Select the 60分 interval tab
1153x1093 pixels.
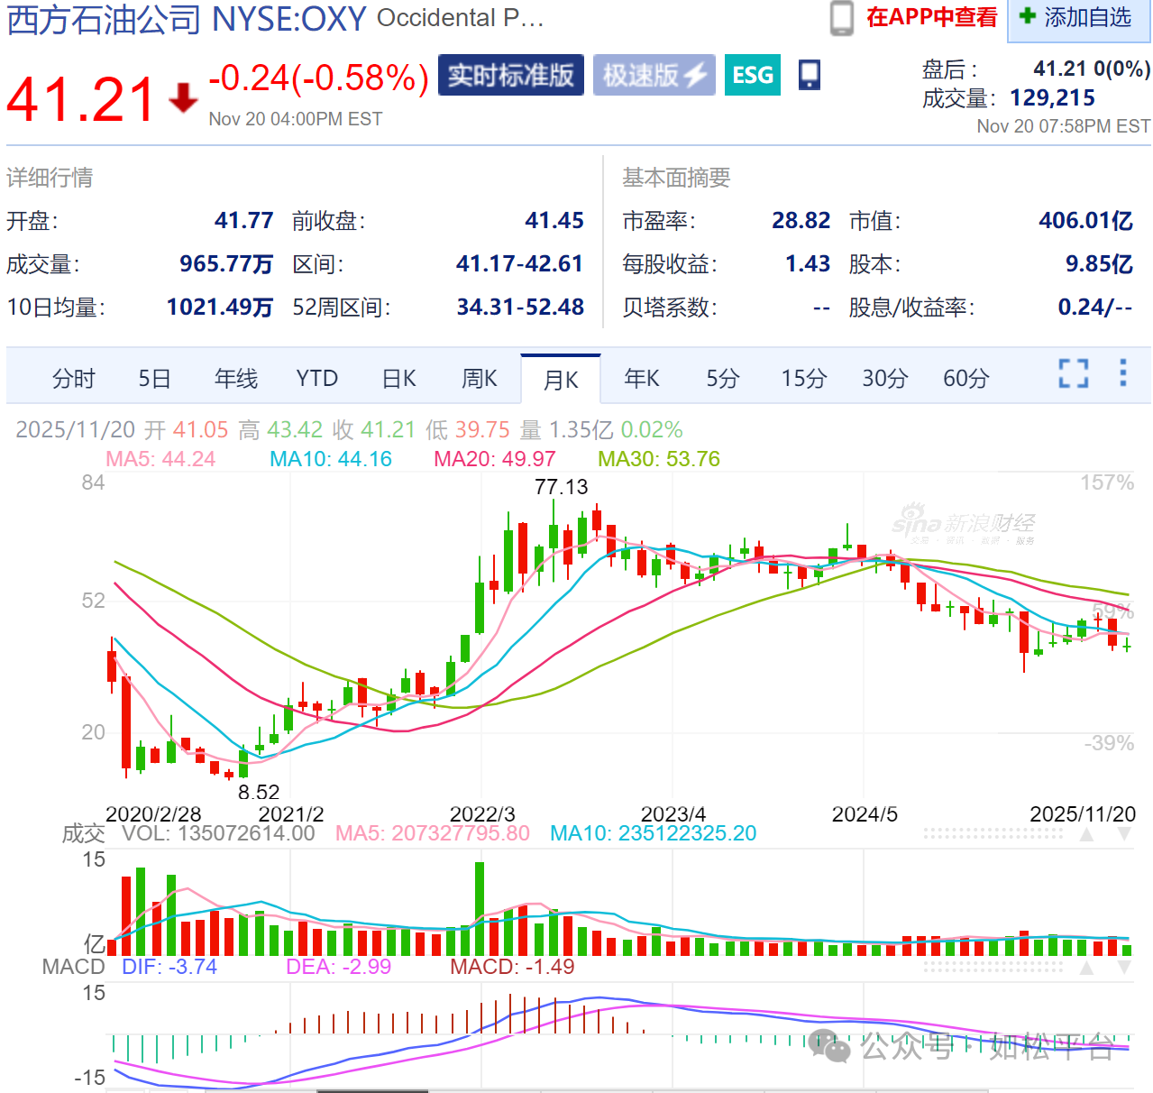click(965, 379)
